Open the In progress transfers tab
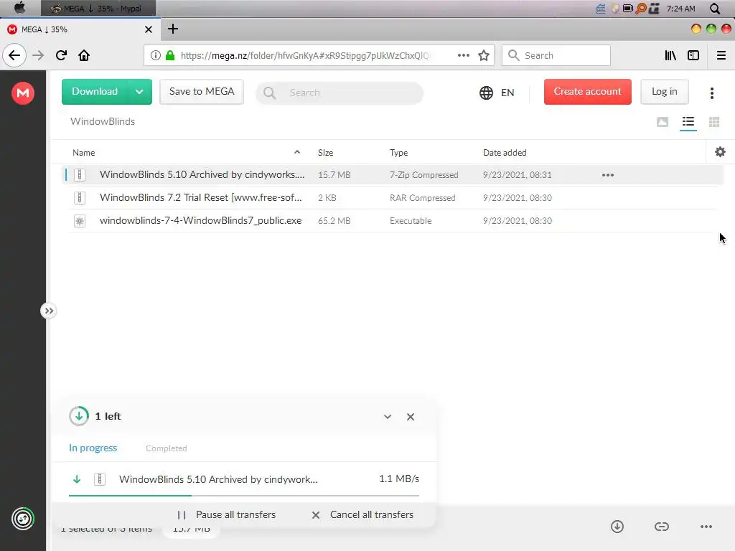Screen dimensions: 735x551 [x=93, y=448]
